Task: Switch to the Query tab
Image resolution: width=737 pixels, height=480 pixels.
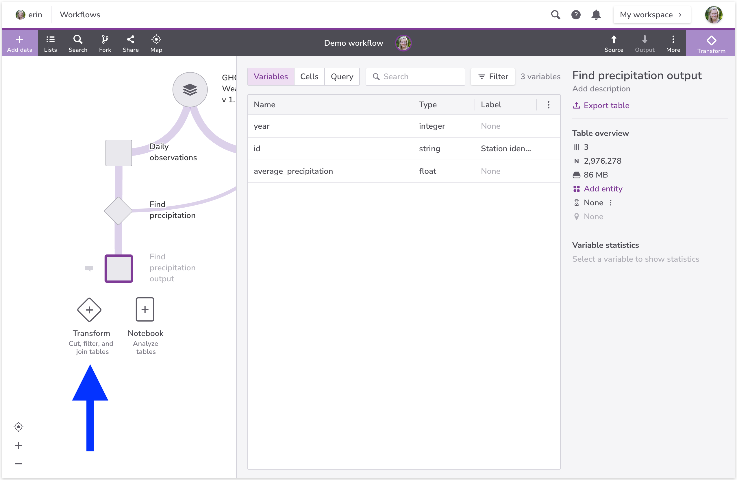Action: click(342, 77)
